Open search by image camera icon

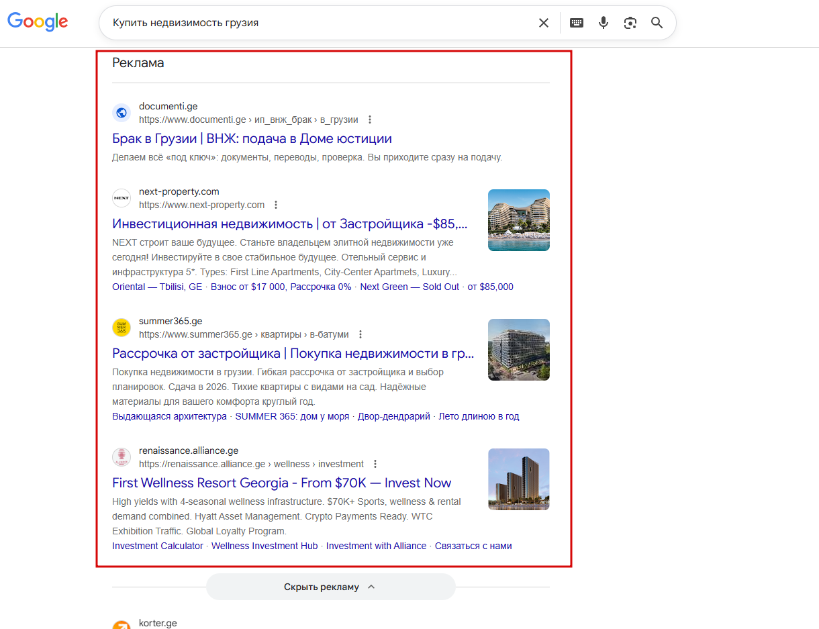(x=630, y=23)
